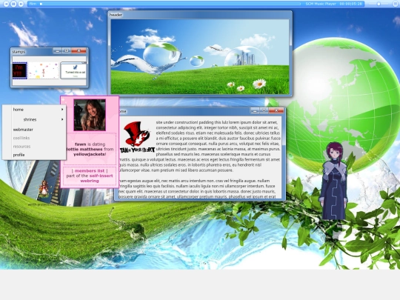The image size is (400, 300).
Task: Click the music player seek progress bar
Action: (x=170, y=4)
